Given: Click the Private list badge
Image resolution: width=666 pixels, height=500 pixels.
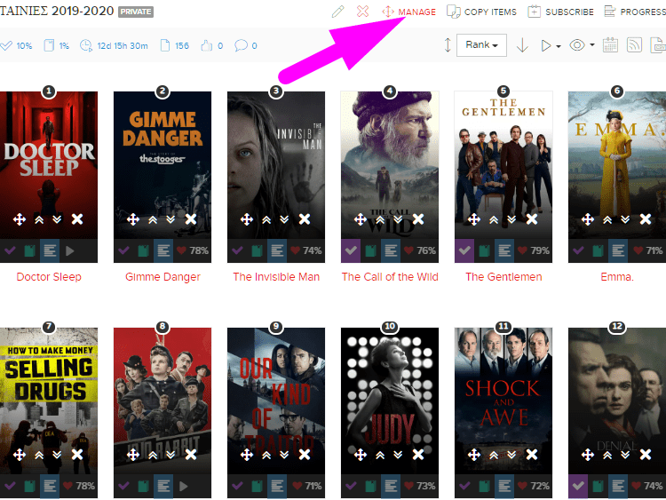Looking at the screenshot, I should (136, 12).
